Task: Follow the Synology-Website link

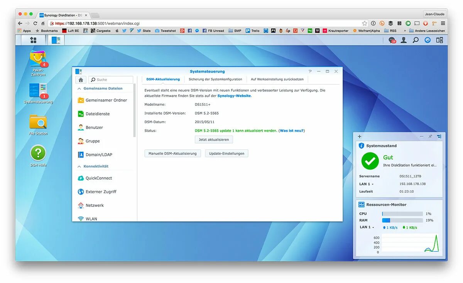Action: [234, 96]
